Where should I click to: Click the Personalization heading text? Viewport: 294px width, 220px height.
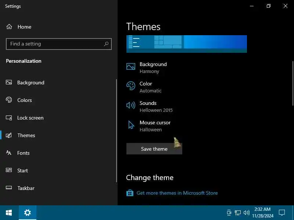(x=24, y=61)
